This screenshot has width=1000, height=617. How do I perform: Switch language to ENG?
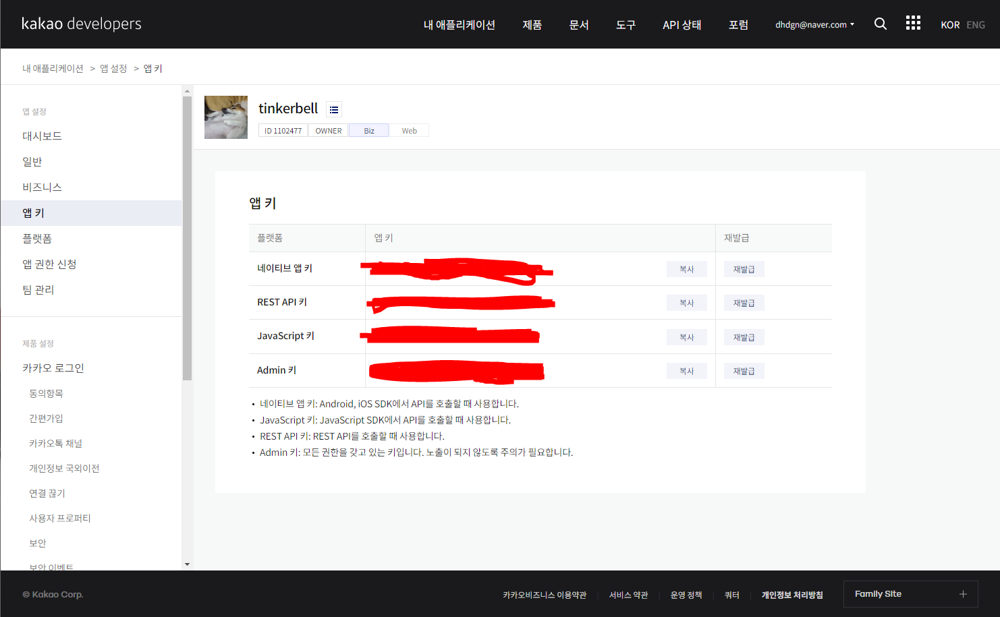point(976,25)
